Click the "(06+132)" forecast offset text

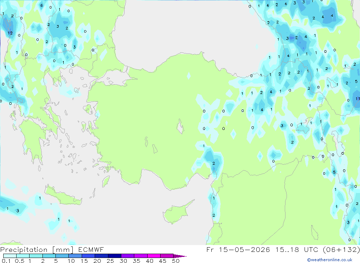pos(341,249)
